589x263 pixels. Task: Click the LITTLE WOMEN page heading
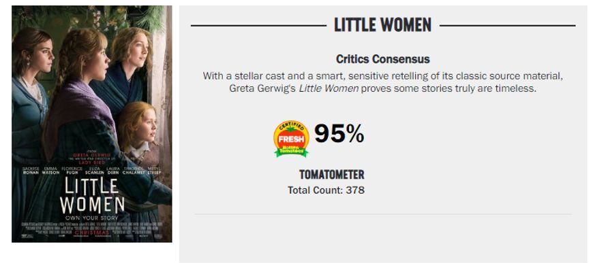382,25
